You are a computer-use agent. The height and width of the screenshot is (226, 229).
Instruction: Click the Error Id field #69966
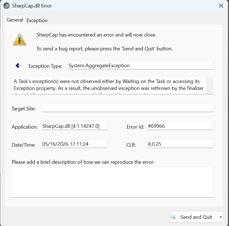(180, 126)
